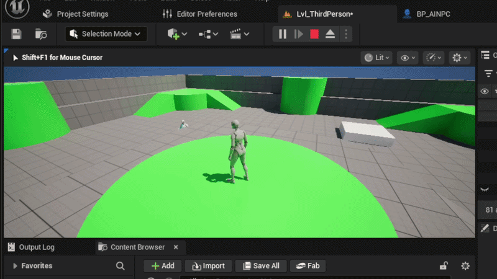This screenshot has height=279, width=497.
Task: Toggle the Outliner visibility eye column
Action: (485, 91)
